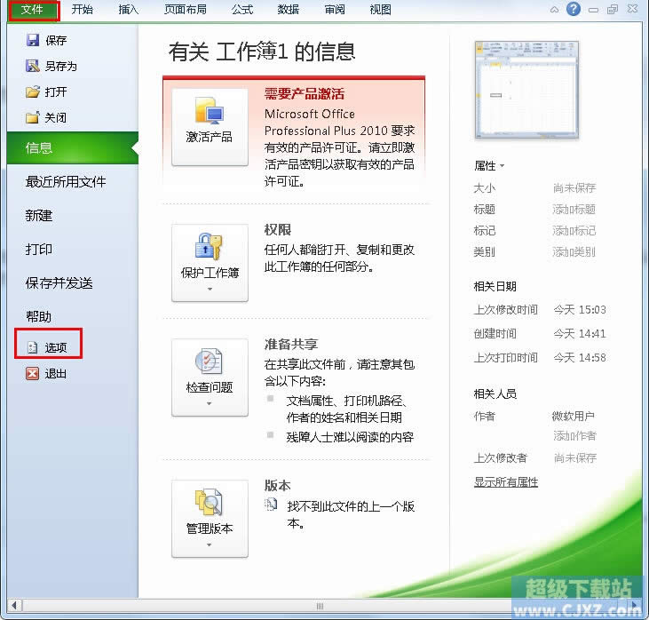Open the Protect Workbook (保护工作簿) dropdown
The width and height of the screenshot is (649, 620).
210,263
